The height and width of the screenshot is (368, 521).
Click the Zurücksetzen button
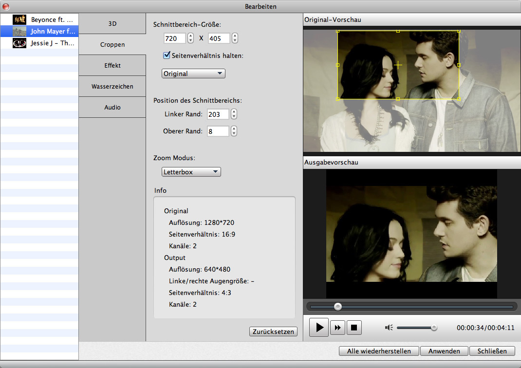tap(273, 331)
